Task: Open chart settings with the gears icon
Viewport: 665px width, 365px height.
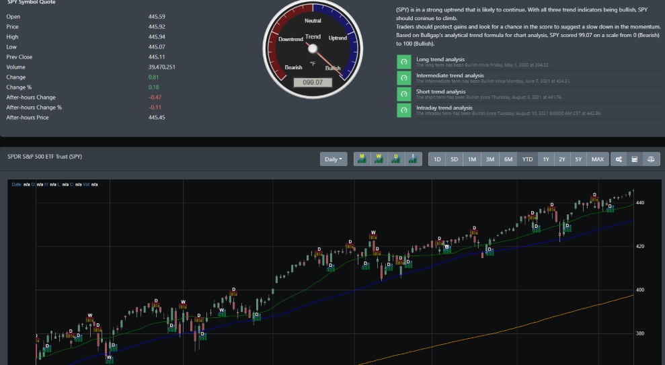Action: [618, 159]
